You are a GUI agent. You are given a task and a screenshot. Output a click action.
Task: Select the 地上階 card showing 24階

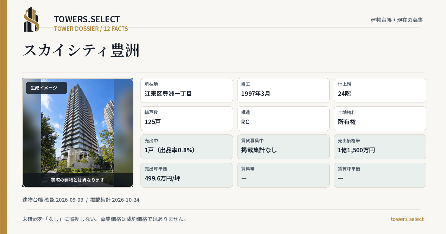point(380,90)
